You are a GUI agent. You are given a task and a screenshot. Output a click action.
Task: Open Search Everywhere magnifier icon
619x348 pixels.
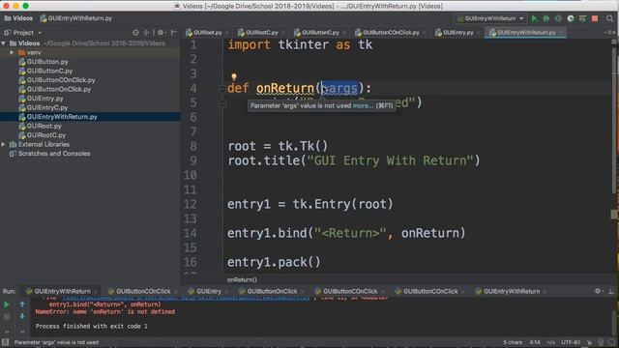pos(609,18)
